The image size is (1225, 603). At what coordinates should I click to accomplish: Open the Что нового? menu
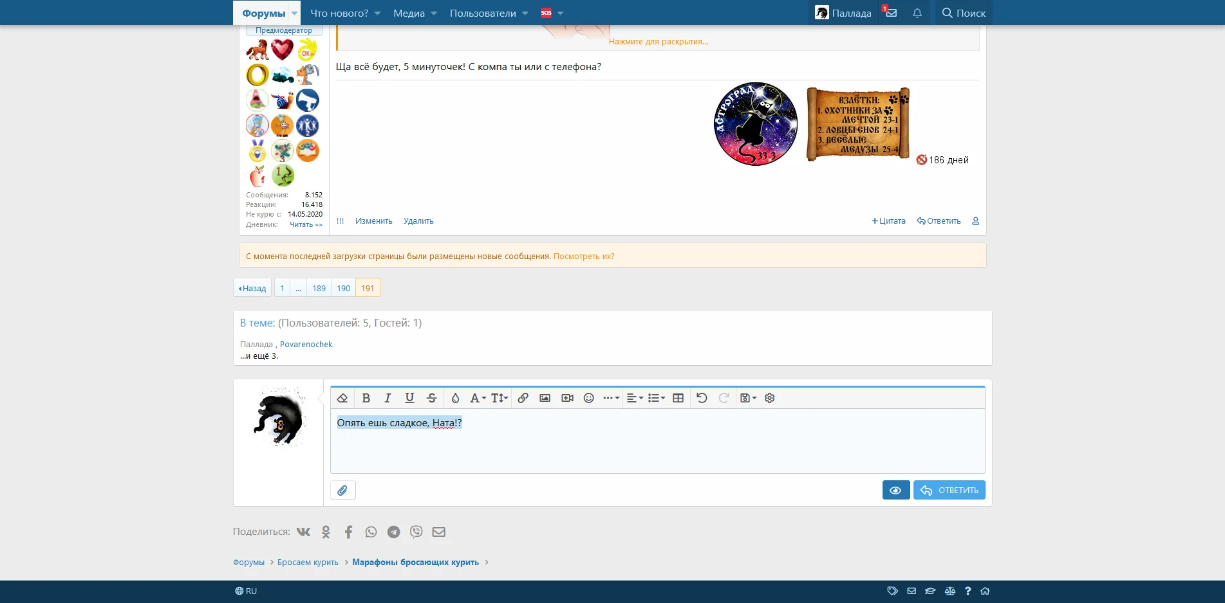[339, 13]
